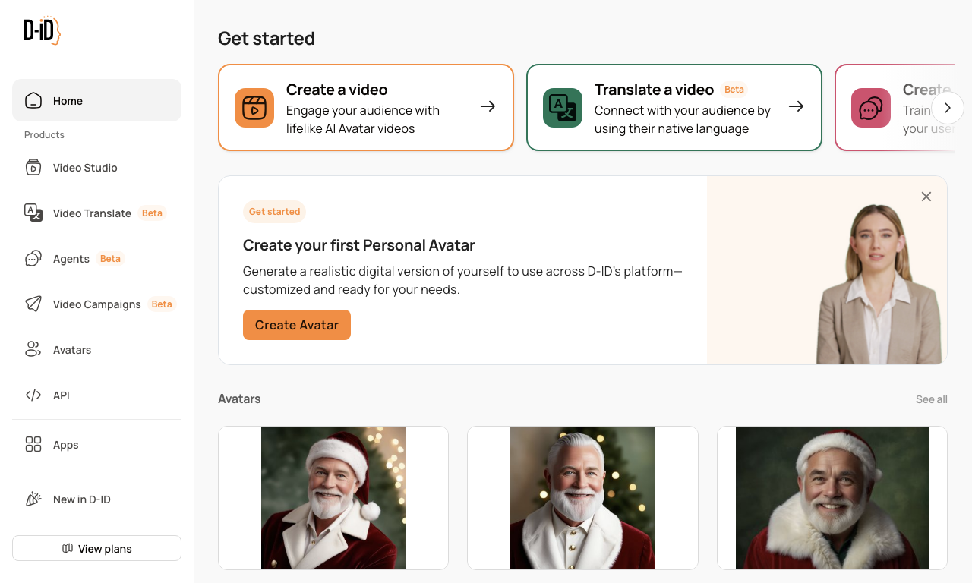Open View plans button

point(96,548)
